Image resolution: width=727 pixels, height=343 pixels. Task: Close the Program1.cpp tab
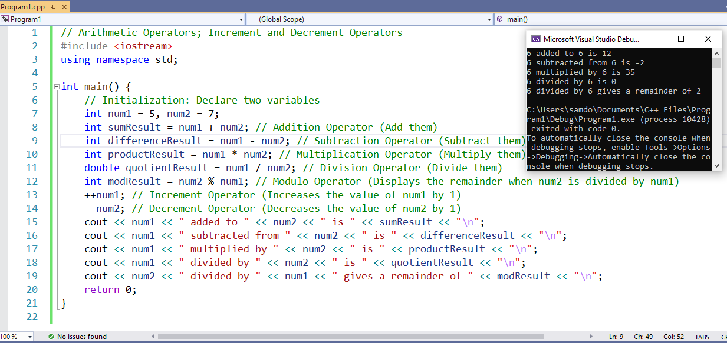pos(63,6)
